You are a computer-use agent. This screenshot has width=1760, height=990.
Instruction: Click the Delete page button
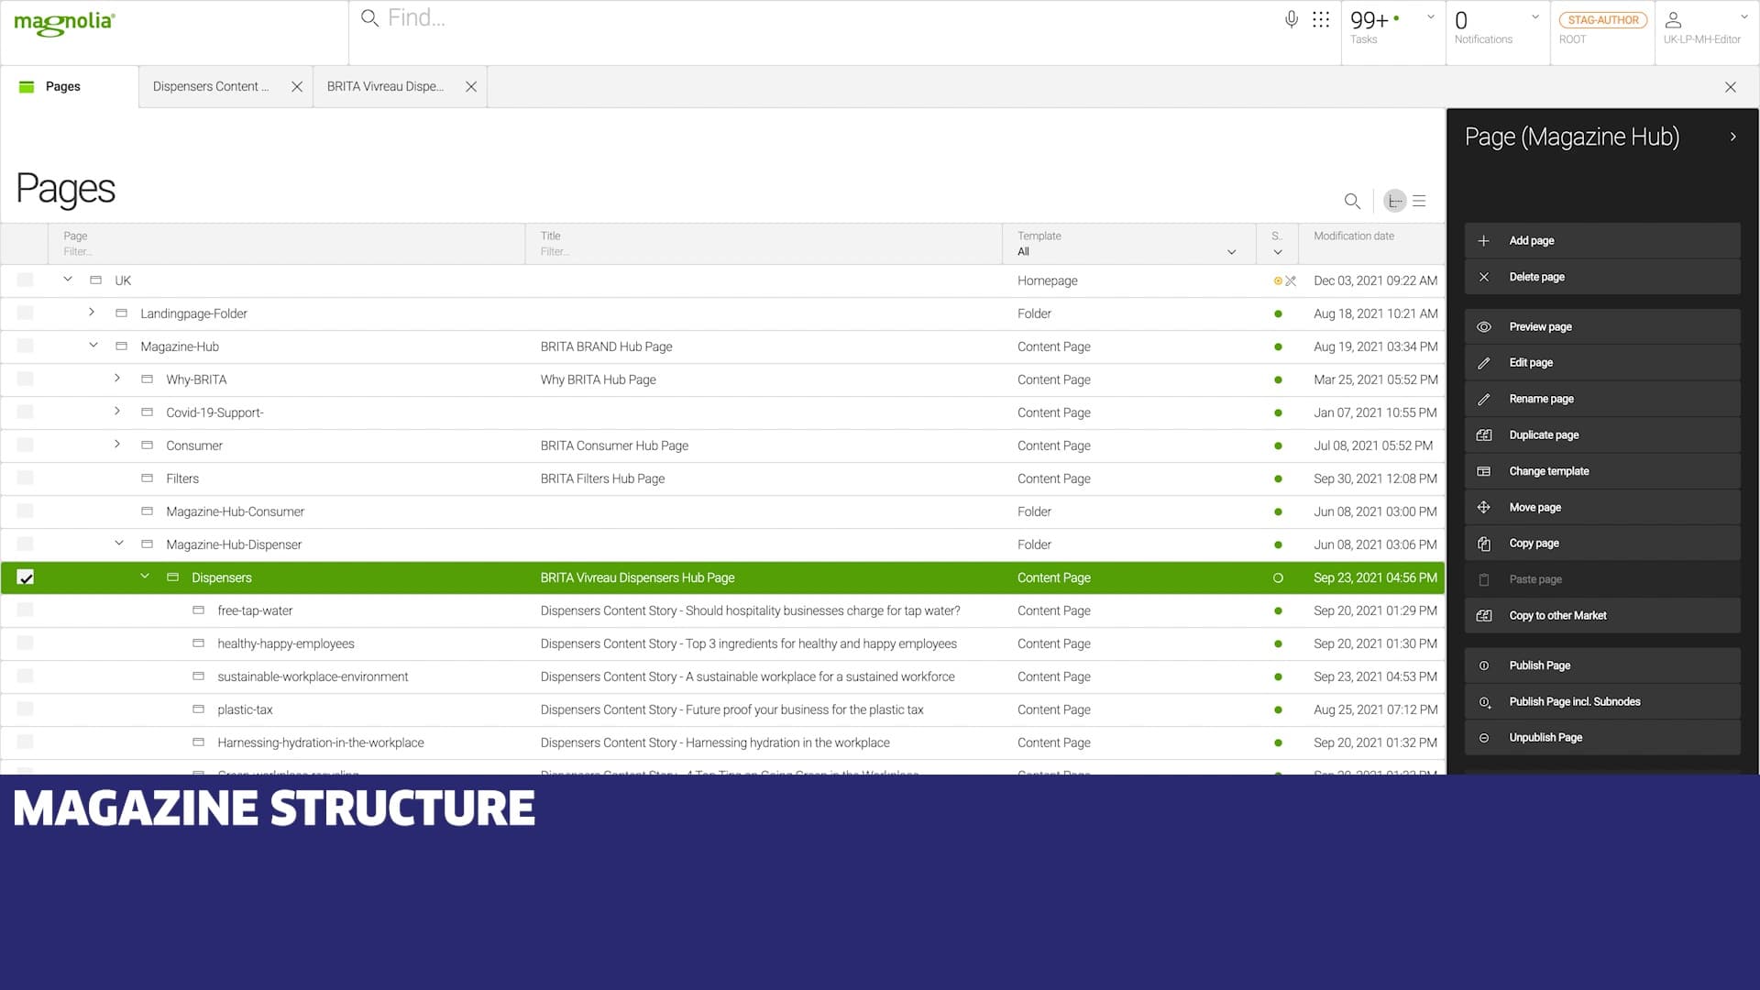coord(1602,277)
